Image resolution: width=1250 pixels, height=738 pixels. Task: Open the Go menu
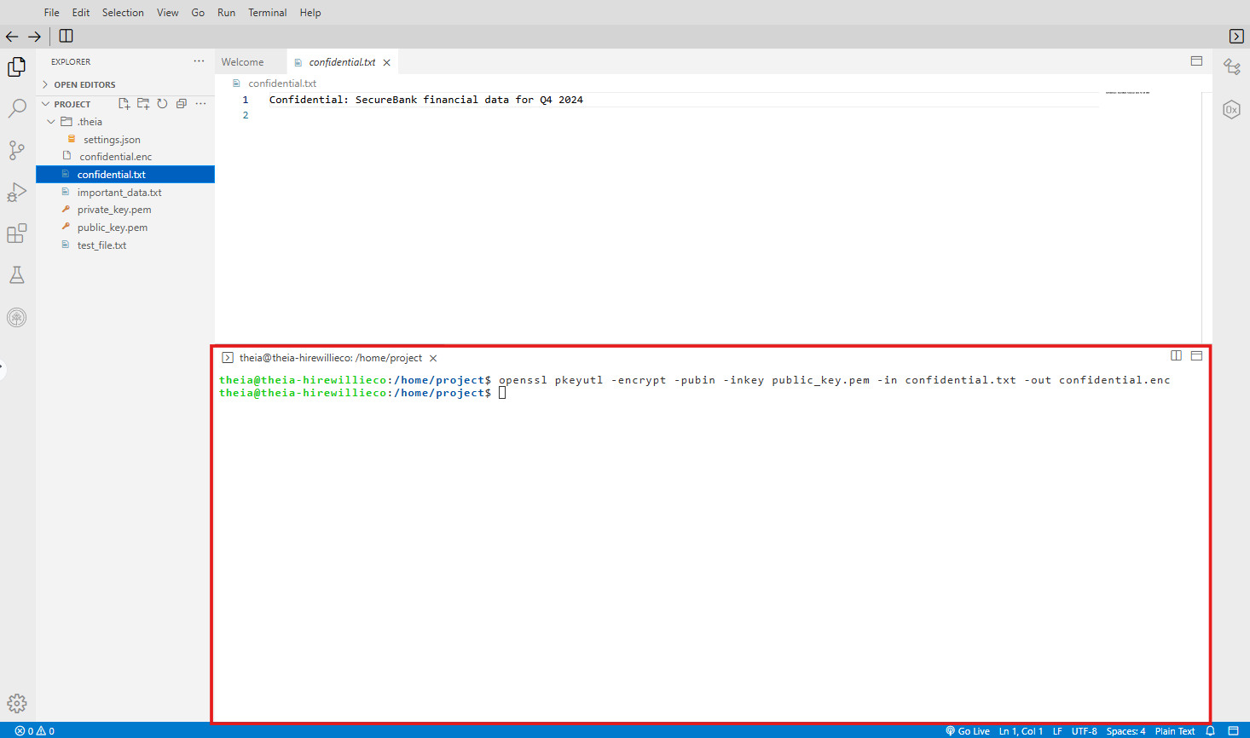pos(198,13)
